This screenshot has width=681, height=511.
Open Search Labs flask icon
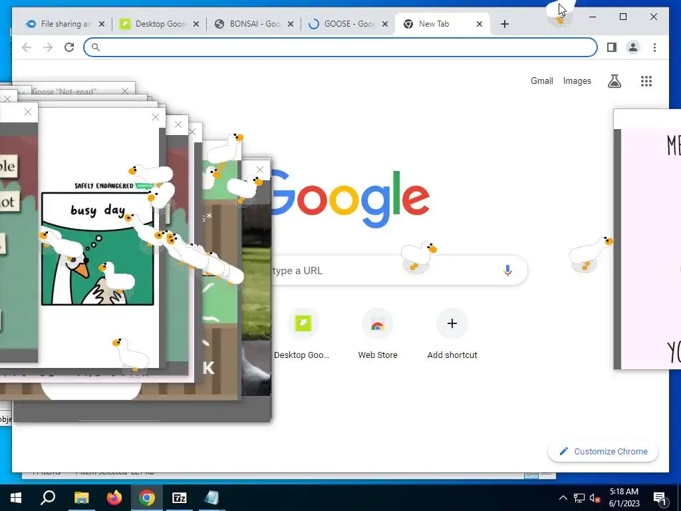(x=614, y=81)
